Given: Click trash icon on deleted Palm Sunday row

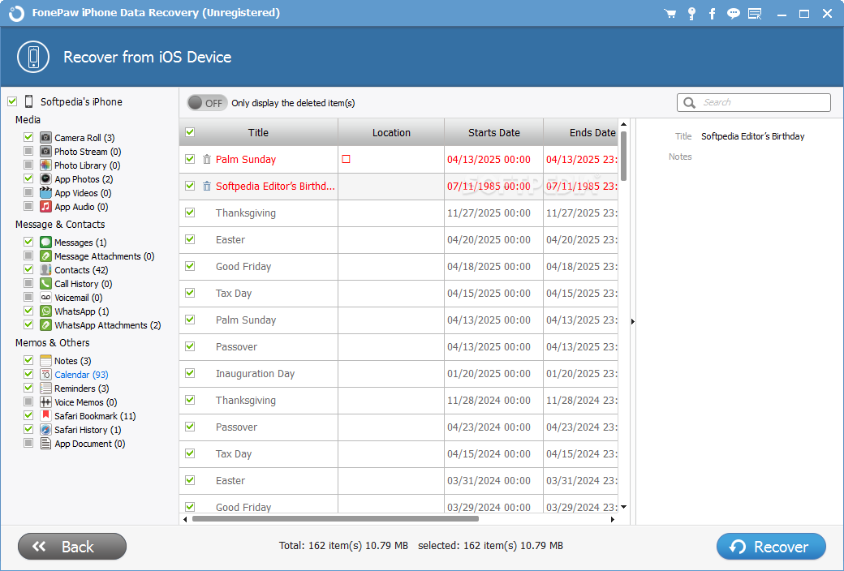Looking at the screenshot, I should (207, 159).
